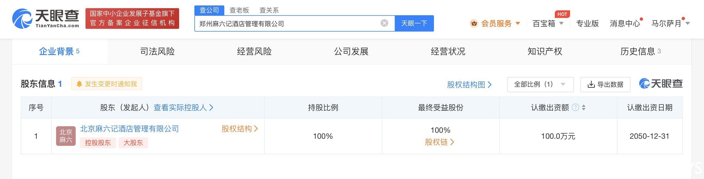Image resolution: width=704 pixels, height=179 pixels.
Task: Click the 最终受益股份 column header
Action: [x=440, y=107]
